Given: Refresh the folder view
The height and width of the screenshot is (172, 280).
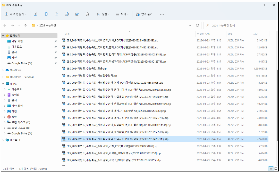Looking at the screenshot, I should pos(197,25).
